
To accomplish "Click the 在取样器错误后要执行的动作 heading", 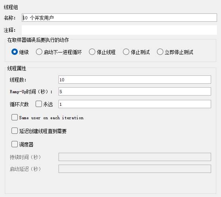I will [x=38, y=40].
